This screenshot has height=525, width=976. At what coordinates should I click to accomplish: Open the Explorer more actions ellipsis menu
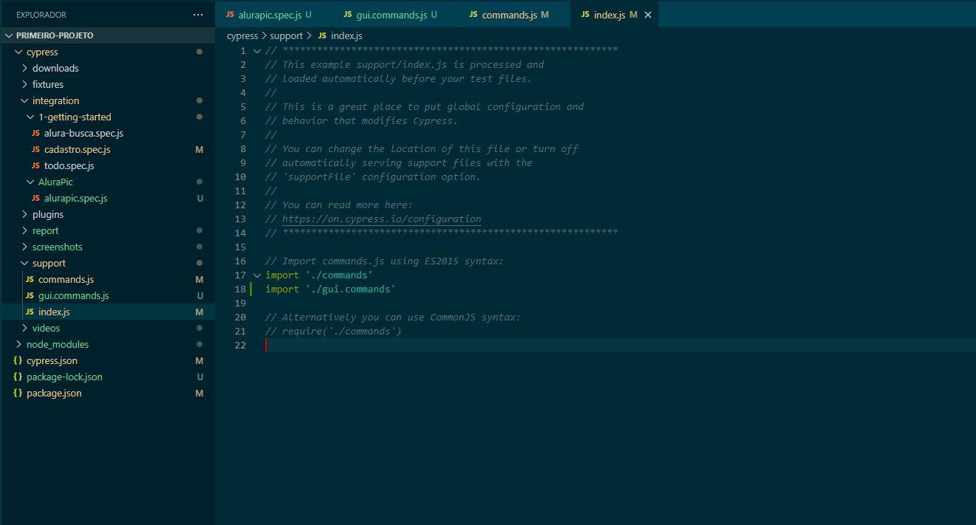point(197,15)
